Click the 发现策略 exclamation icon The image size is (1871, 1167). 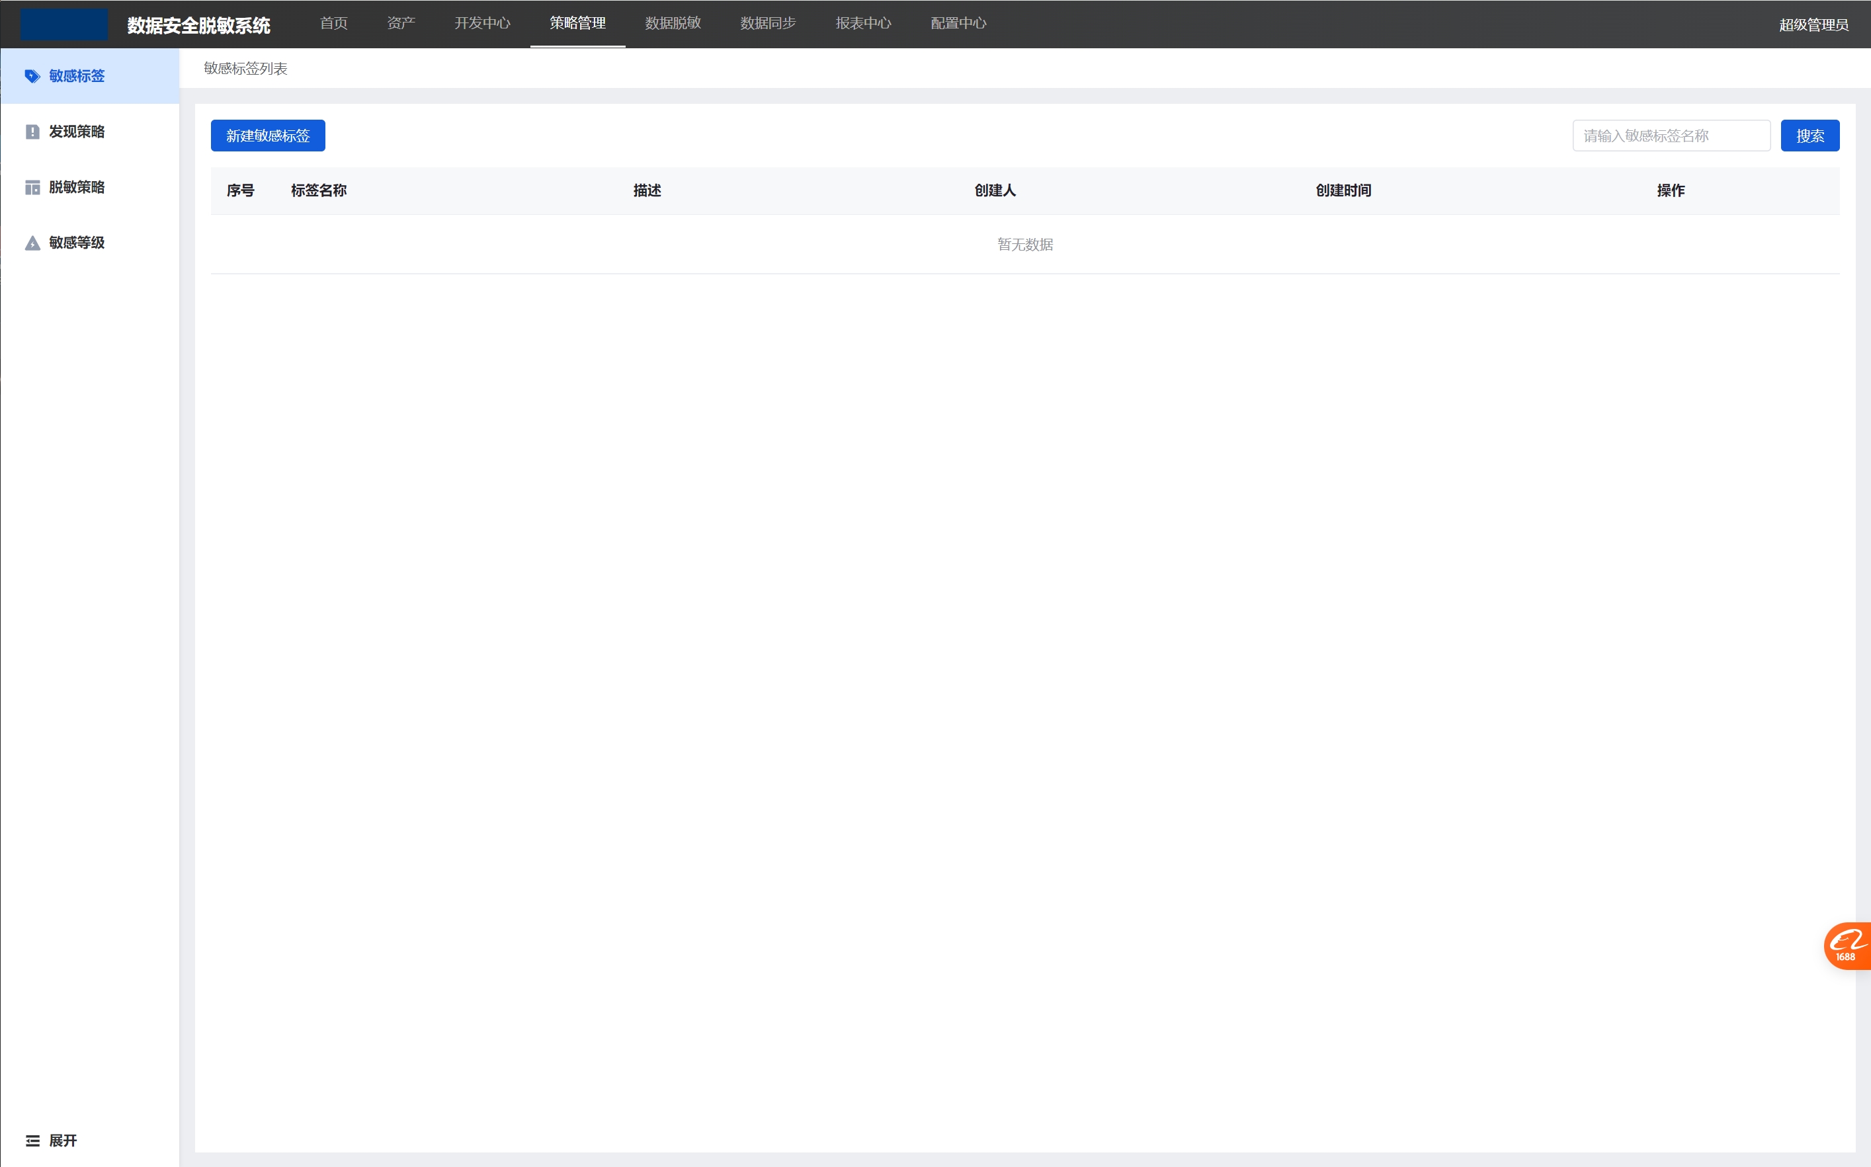(x=32, y=132)
